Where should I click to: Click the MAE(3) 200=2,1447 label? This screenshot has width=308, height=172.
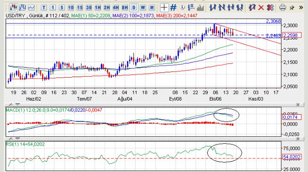click(x=177, y=16)
